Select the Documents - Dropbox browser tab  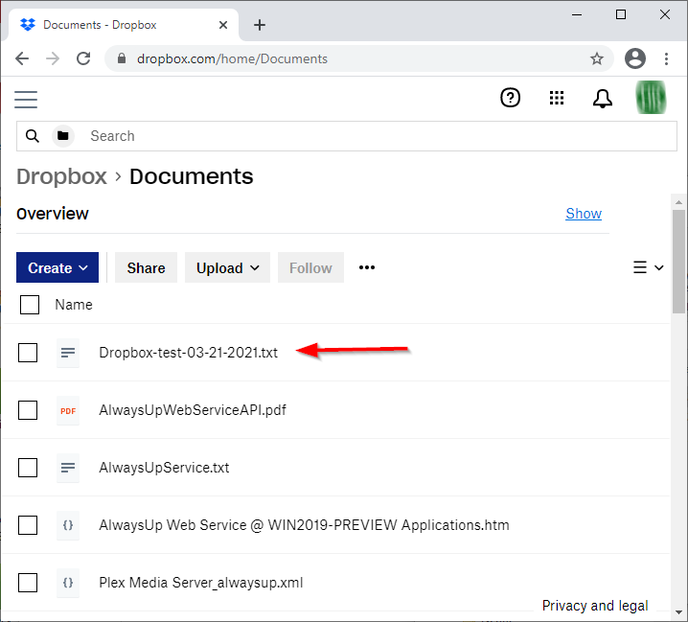[124, 25]
